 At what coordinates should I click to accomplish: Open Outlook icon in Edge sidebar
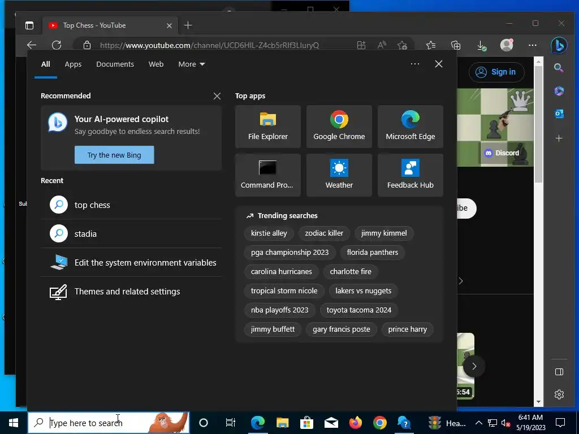coord(559,114)
